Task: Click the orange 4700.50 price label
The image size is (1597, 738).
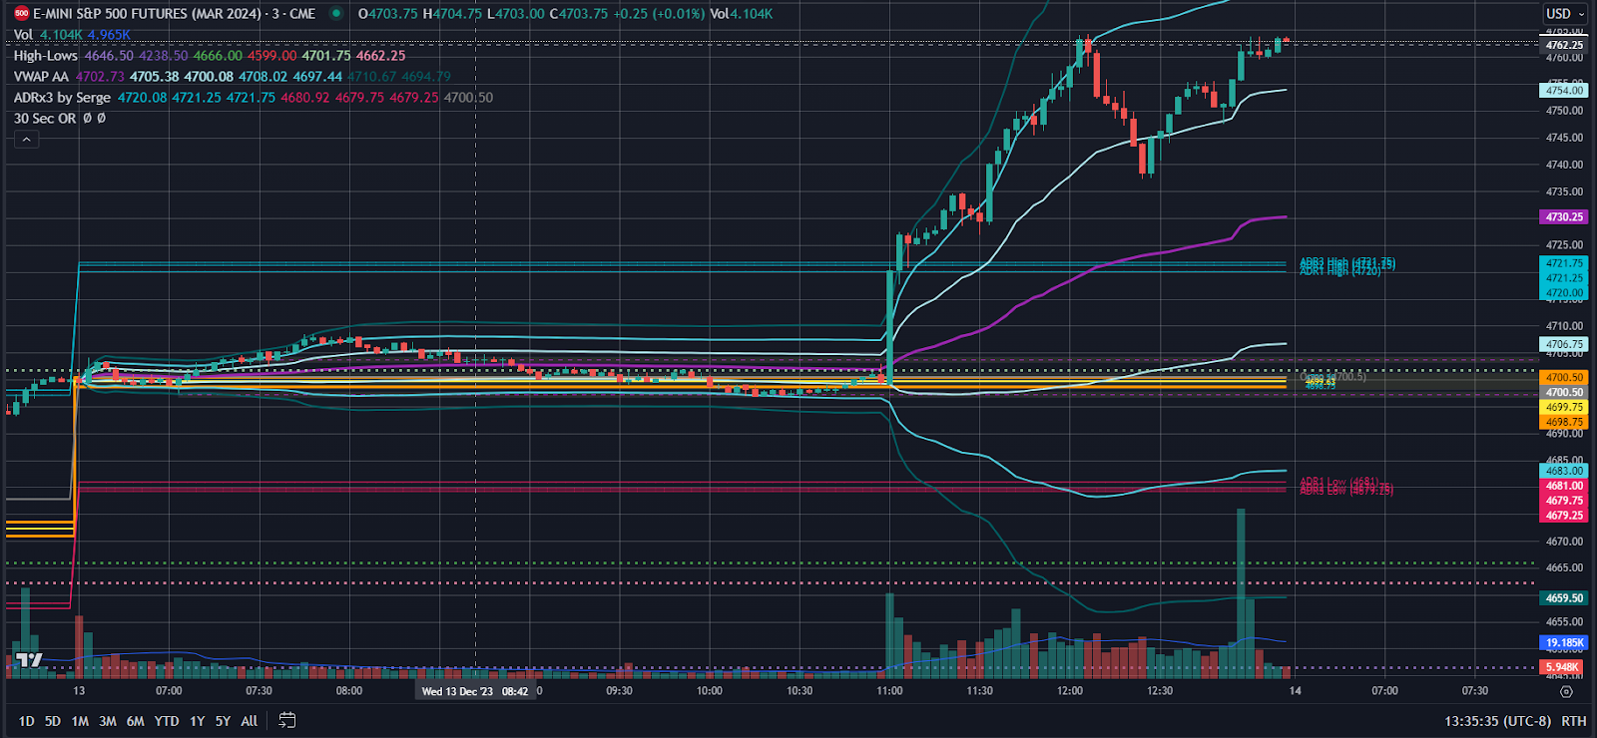Action: coord(1564,378)
